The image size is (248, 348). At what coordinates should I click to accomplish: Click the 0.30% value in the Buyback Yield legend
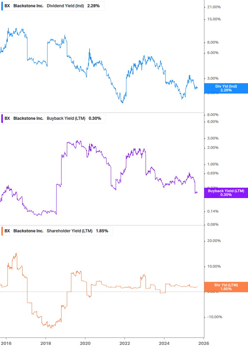click(x=95, y=118)
